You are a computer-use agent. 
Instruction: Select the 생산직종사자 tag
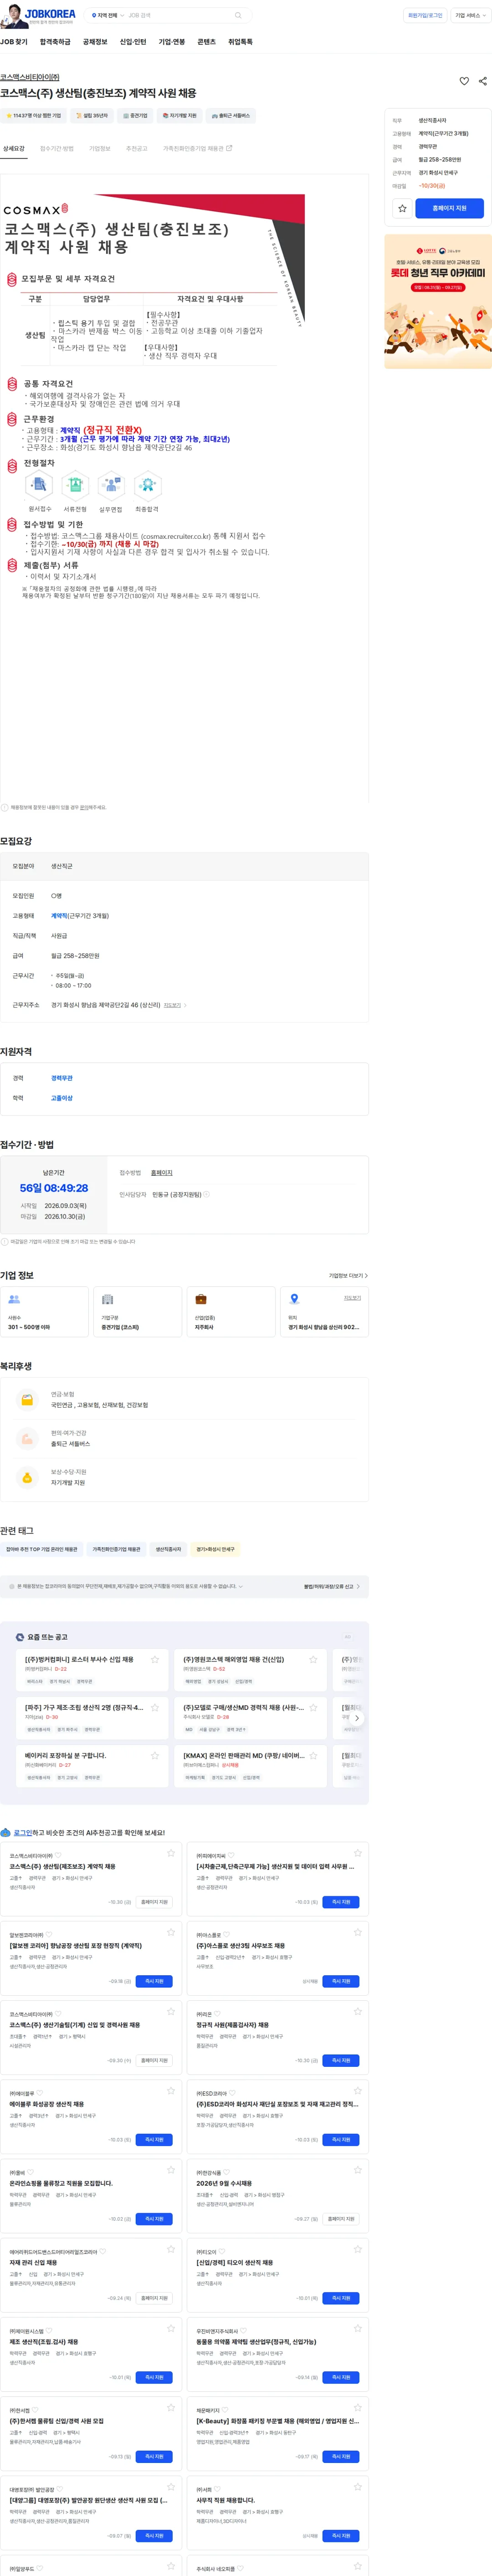point(168,1549)
